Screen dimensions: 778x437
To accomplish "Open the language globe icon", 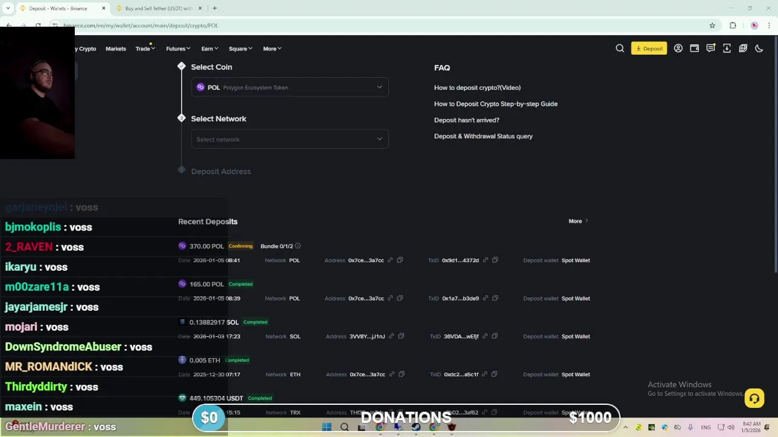I will (x=743, y=49).
